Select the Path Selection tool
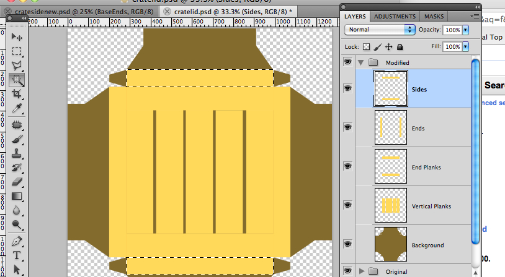 point(17,270)
